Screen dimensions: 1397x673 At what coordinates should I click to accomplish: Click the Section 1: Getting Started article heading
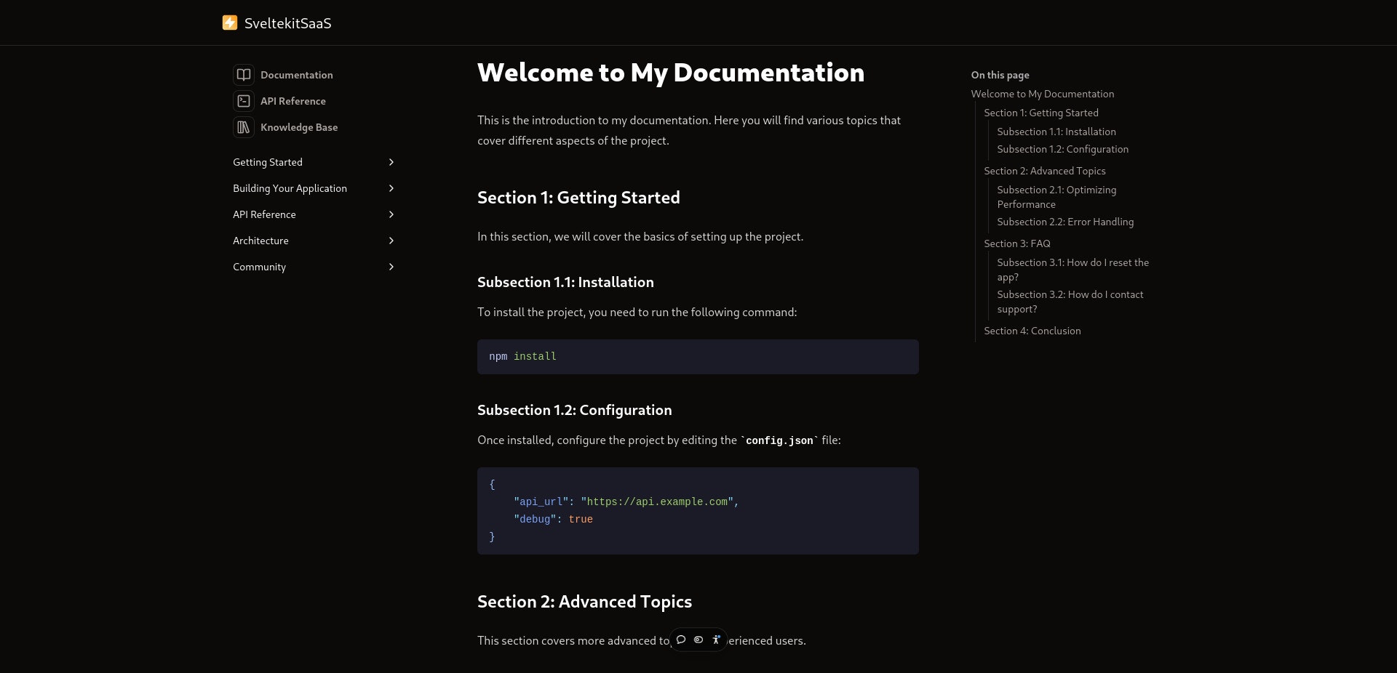pyautogui.click(x=578, y=198)
